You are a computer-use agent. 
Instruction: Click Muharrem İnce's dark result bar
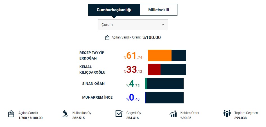click(x=164, y=97)
